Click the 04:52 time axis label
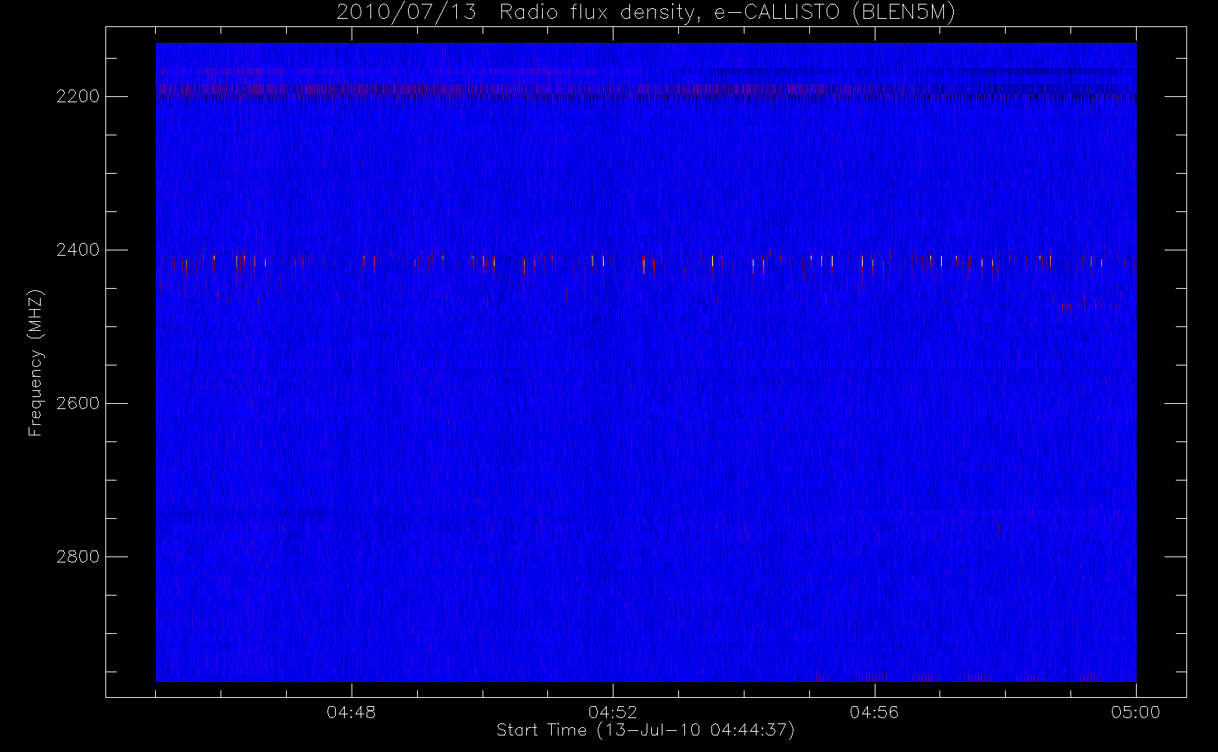1218x752 pixels. point(613,712)
